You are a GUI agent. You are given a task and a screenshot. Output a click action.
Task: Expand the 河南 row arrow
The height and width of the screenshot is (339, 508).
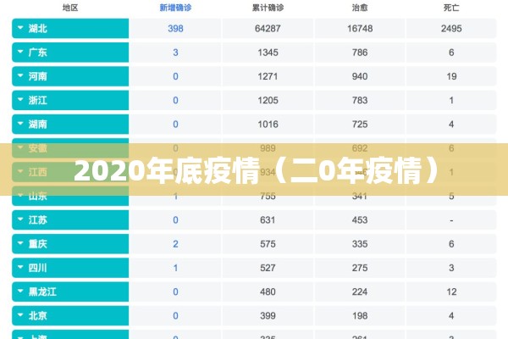(20, 76)
